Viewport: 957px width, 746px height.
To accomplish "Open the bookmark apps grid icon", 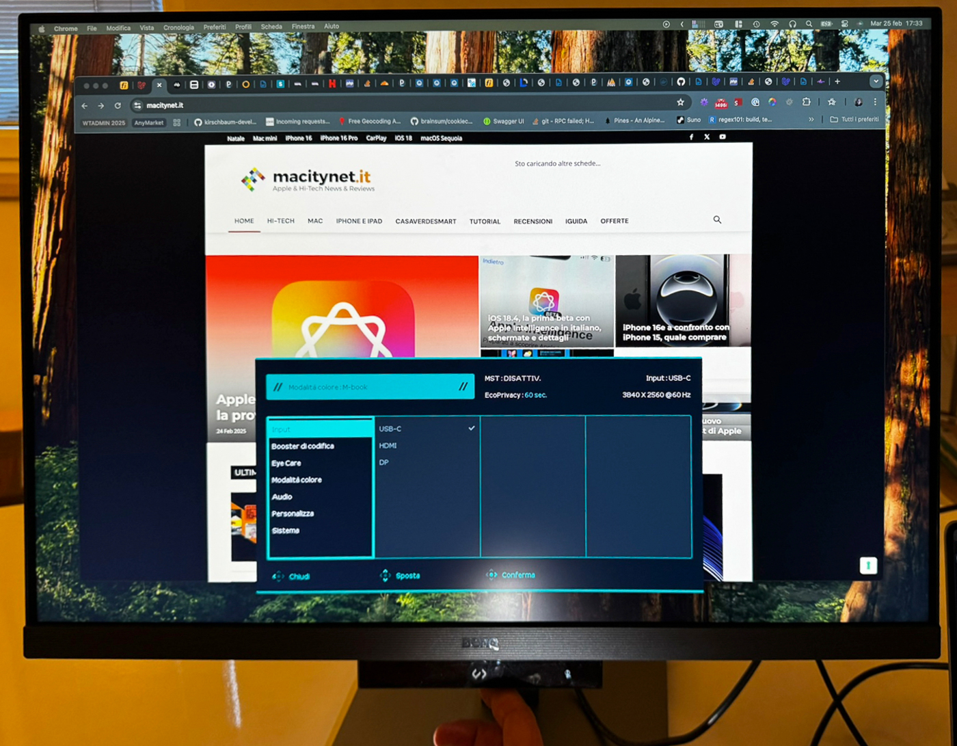I will pyautogui.click(x=177, y=122).
